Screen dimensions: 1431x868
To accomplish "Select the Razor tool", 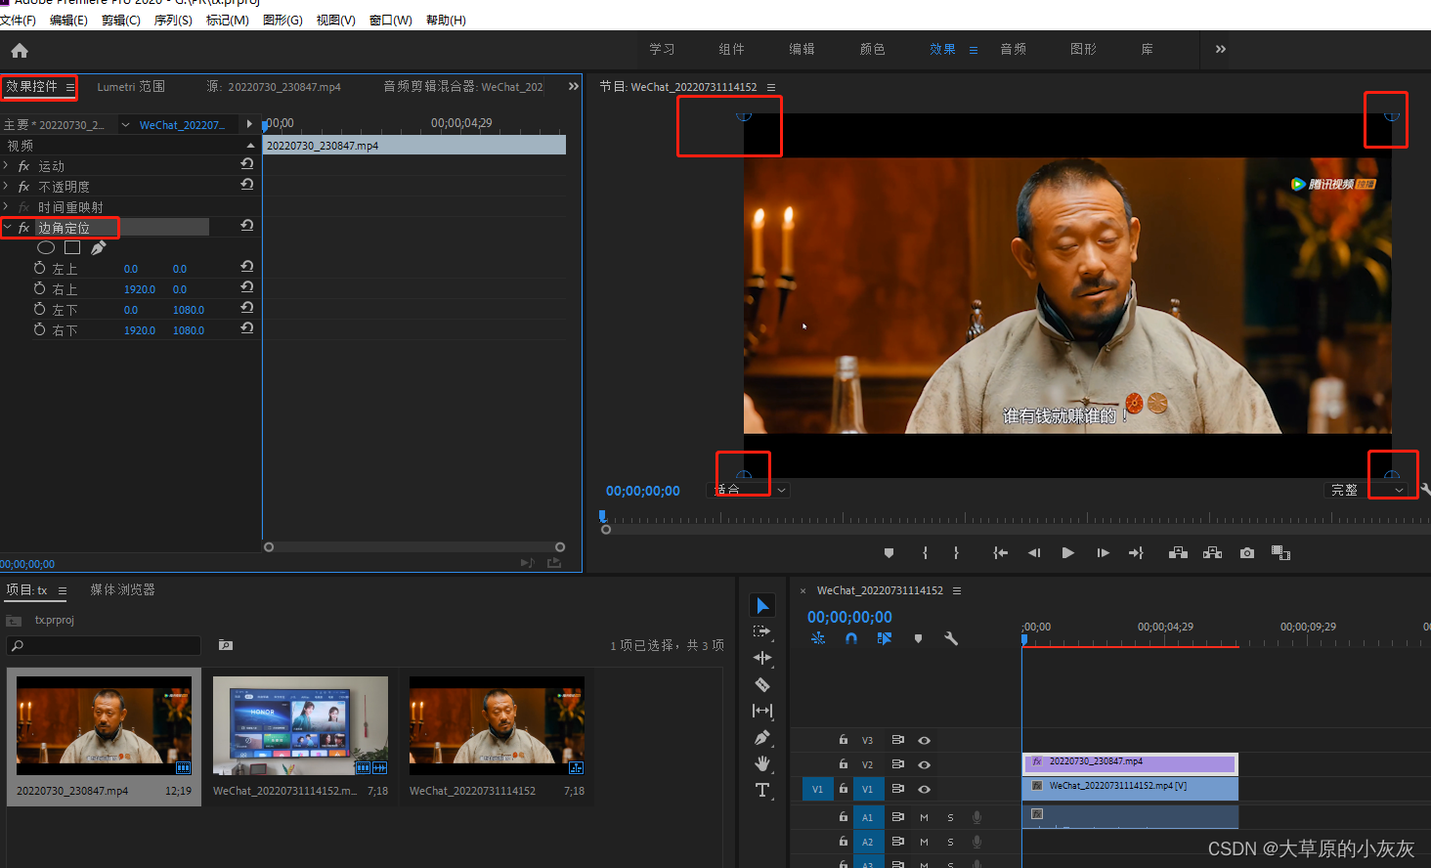I will click(762, 684).
